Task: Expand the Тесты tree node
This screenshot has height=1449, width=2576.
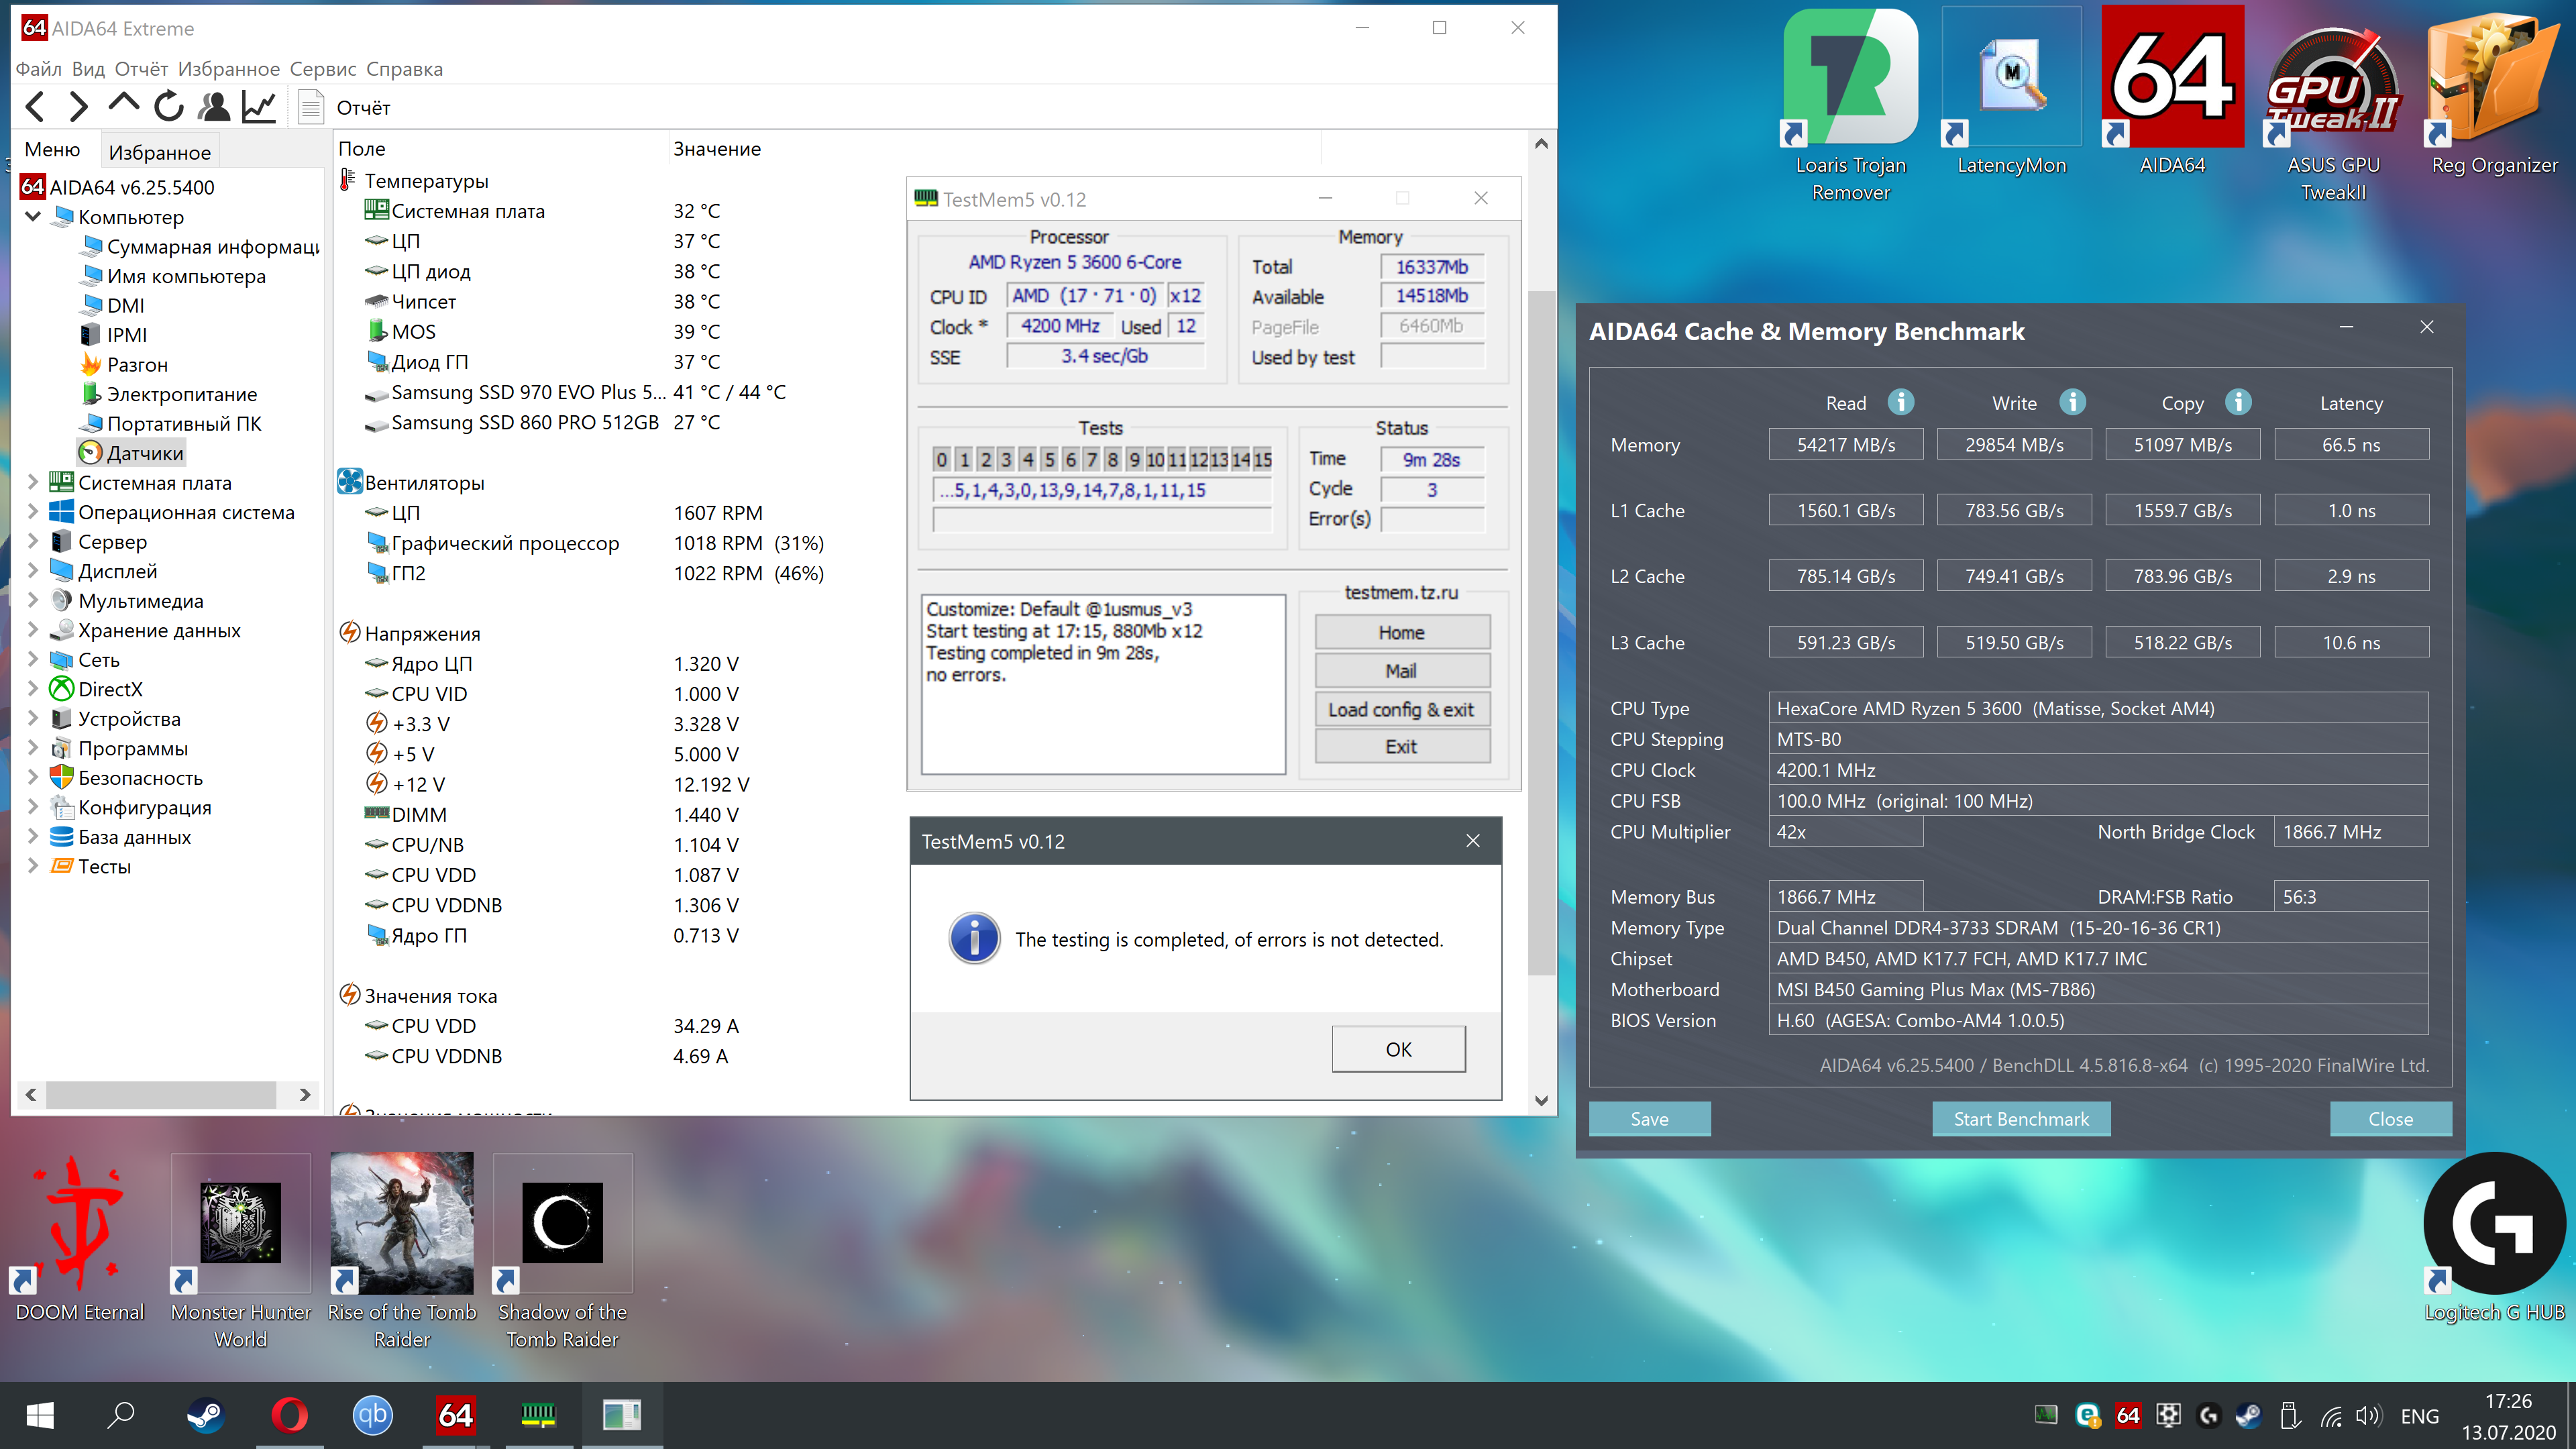Action: (x=33, y=866)
